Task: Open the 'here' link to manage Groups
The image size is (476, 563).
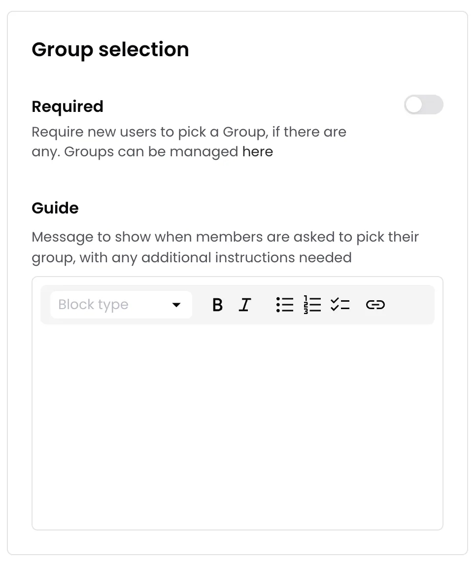Action: click(258, 151)
